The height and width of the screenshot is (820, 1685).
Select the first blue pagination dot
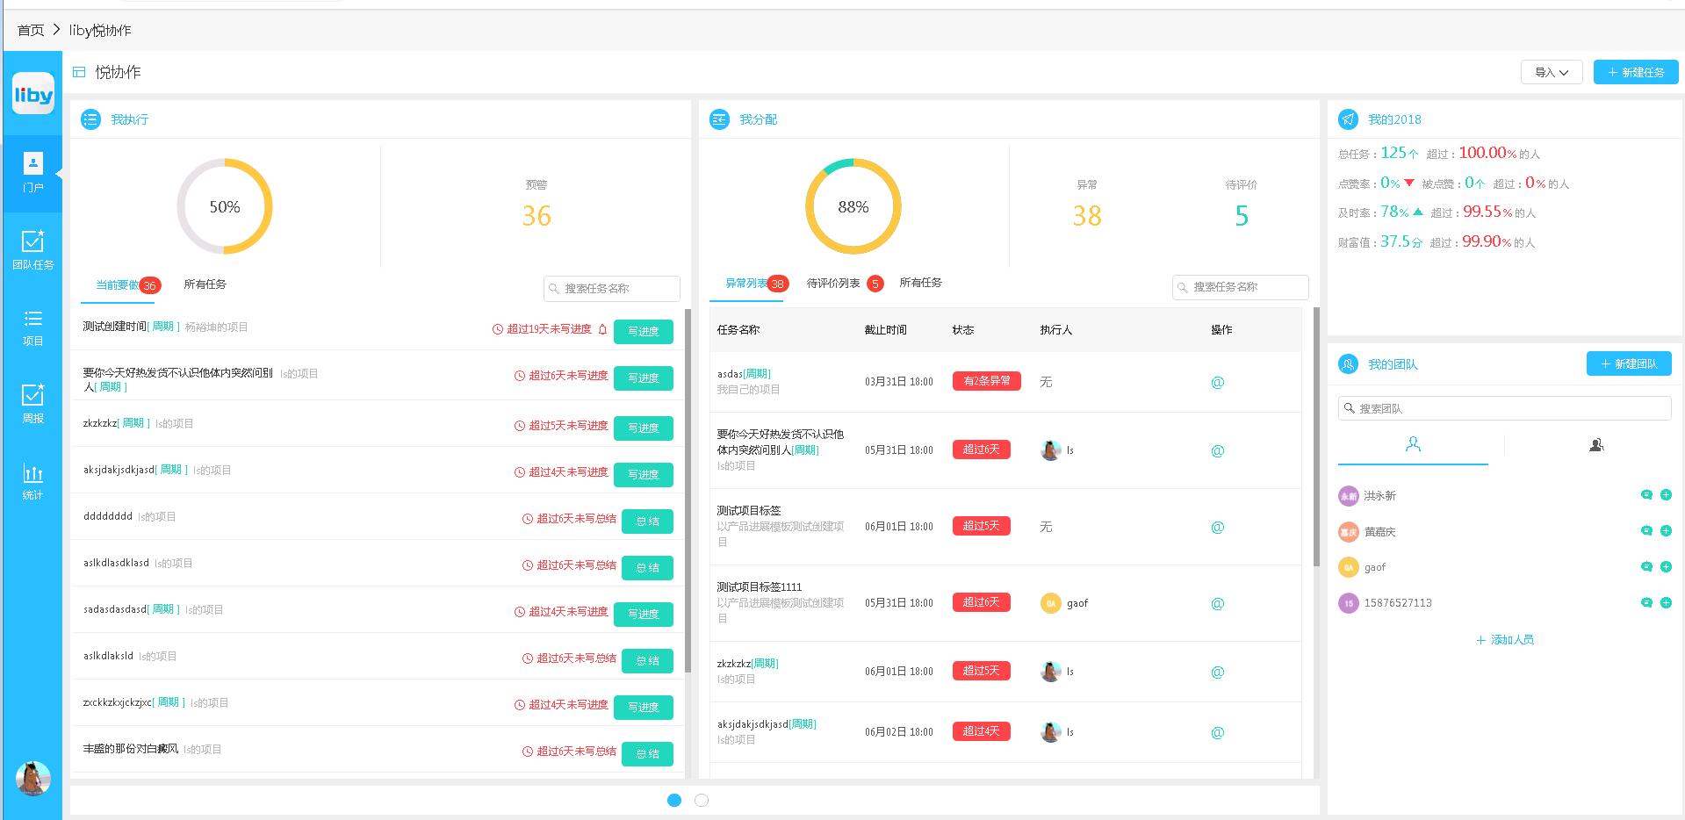click(674, 800)
